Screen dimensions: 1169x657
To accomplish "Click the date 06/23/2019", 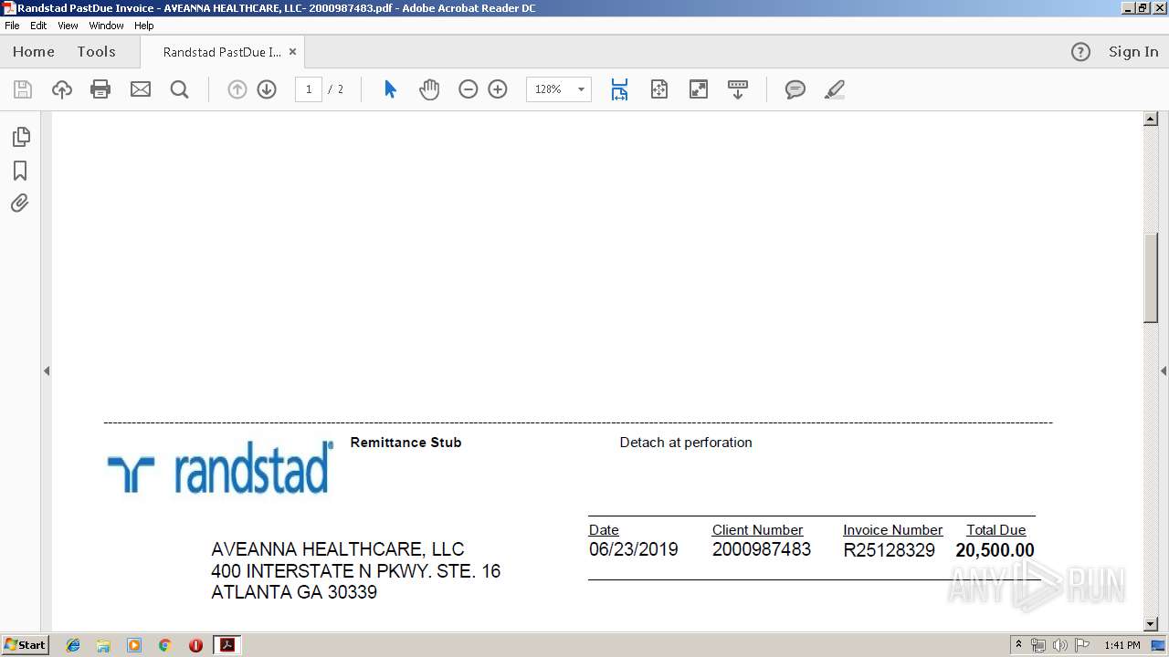I will coord(634,549).
